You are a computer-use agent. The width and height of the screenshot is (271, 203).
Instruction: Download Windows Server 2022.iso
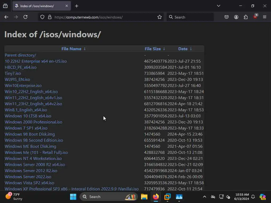[x=28, y=177]
